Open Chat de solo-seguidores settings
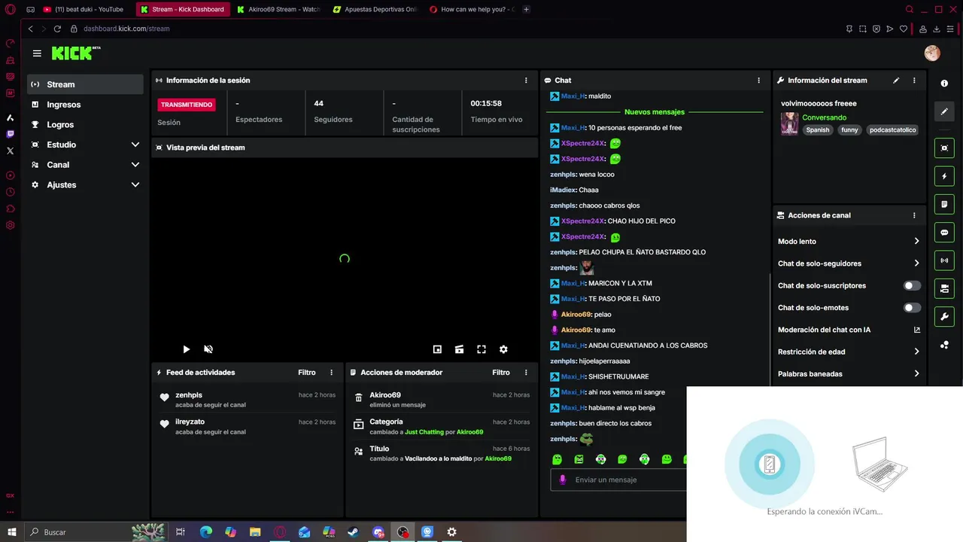This screenshot has height=542, width=963. coord(849,263)
